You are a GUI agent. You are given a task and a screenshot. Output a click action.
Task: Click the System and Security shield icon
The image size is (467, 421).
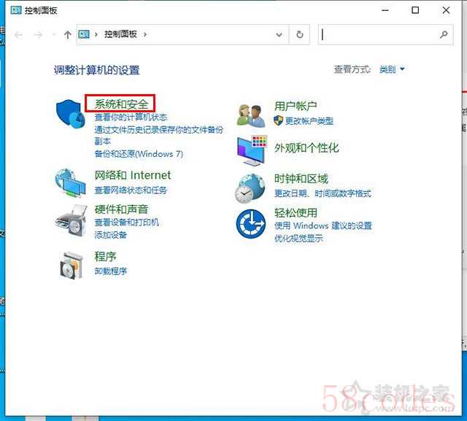click(x=72, y=115)
